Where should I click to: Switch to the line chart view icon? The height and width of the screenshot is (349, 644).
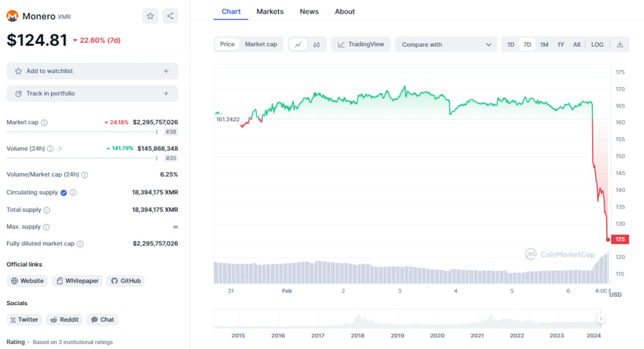tap(298, 44)
